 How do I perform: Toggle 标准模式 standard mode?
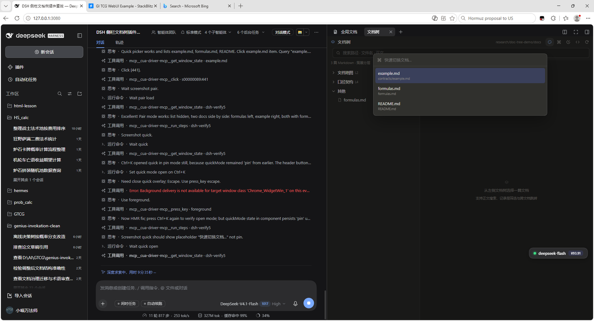click(191, 32)
